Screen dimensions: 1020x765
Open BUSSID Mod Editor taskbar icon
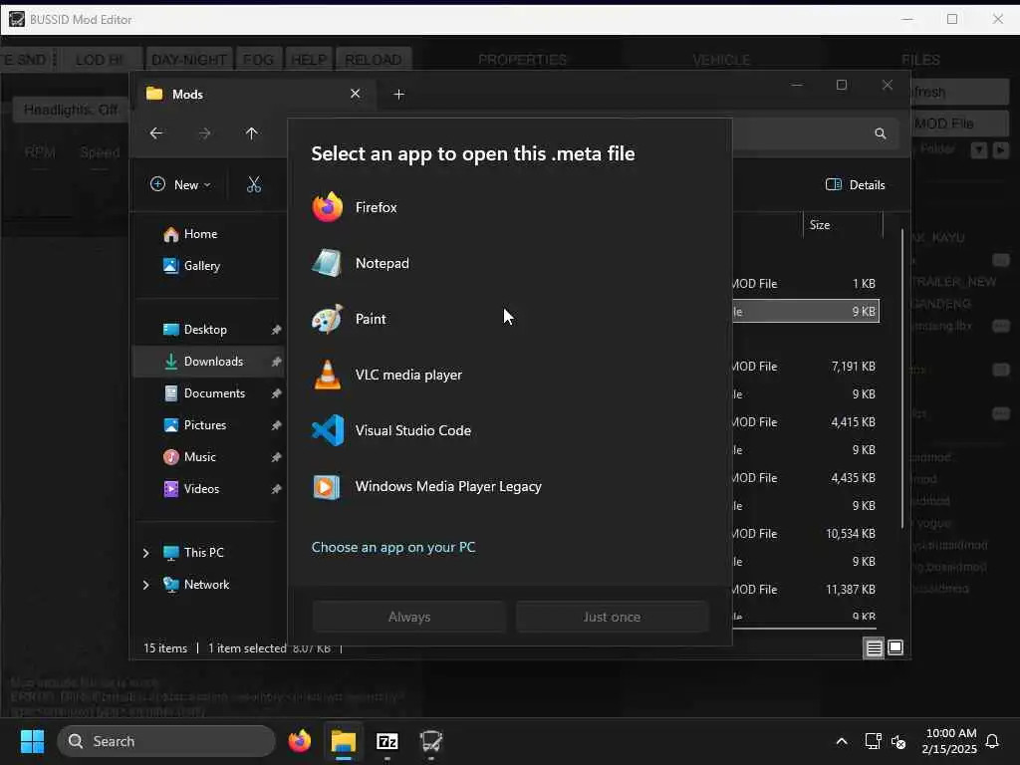[430, 741]
